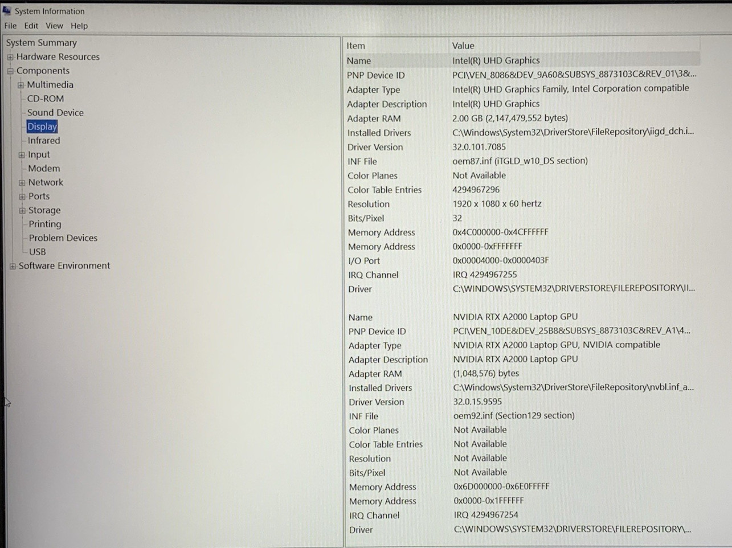Click the oem92.inf INF File value
This screenshot has width=732, height=548.
pyautogui.click(x=514, y=416)
